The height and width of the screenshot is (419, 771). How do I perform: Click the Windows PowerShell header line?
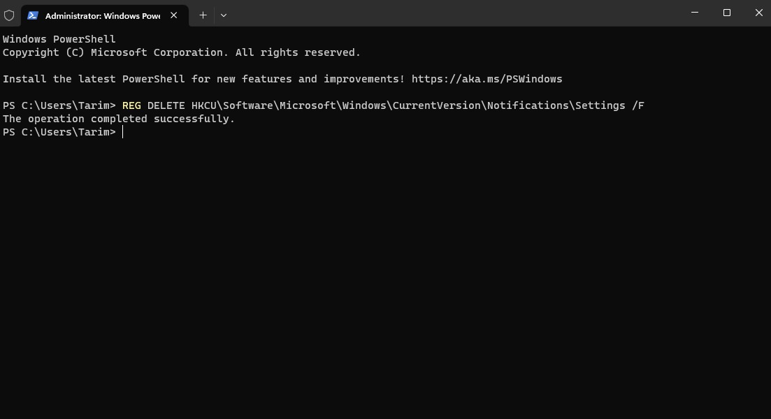click(59, 39)
